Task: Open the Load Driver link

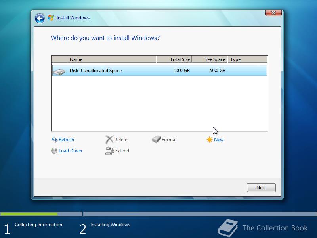Action: pyautogui.click(x=71, y=151)
